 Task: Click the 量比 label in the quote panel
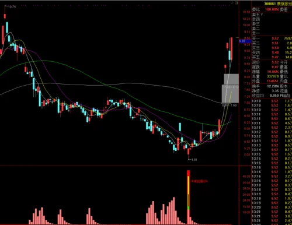284,76
